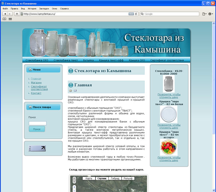Open the Справка menu
Image resolution: width=216 pixels, height=192 pixels.
64,9
